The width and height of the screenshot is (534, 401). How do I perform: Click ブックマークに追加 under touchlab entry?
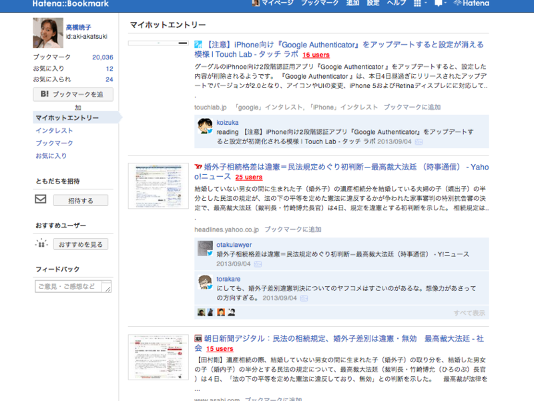412,107
